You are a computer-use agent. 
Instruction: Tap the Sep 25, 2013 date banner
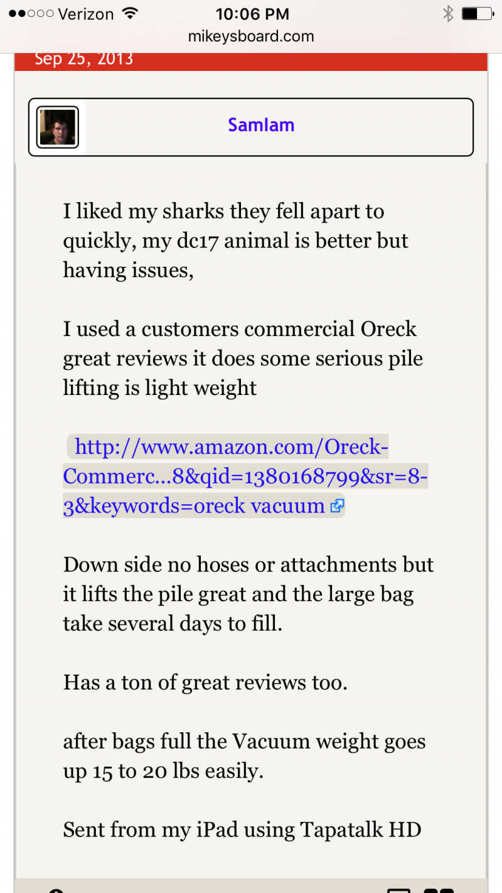(x=84, y=60)
